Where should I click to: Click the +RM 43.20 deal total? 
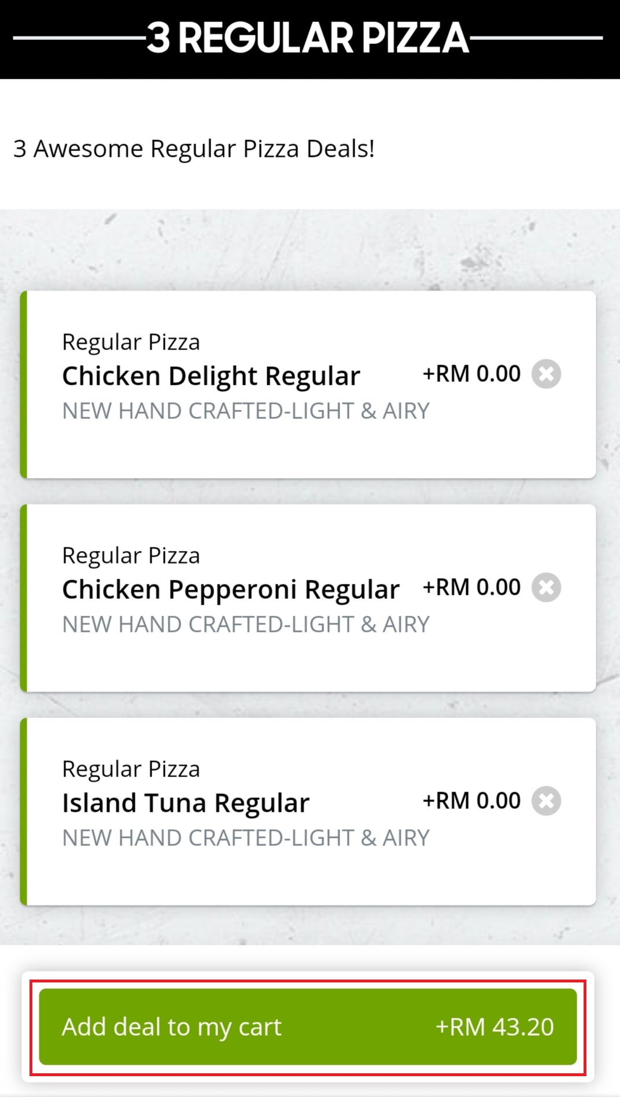(494, 1026)
